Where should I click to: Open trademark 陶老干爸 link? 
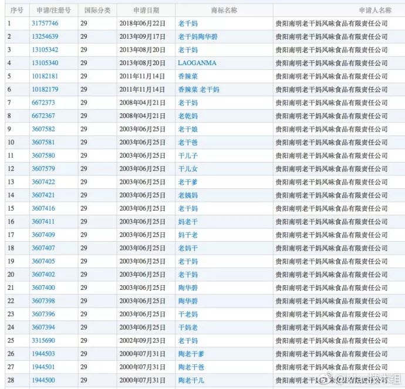pyautogui.click(x=191, y=367)
